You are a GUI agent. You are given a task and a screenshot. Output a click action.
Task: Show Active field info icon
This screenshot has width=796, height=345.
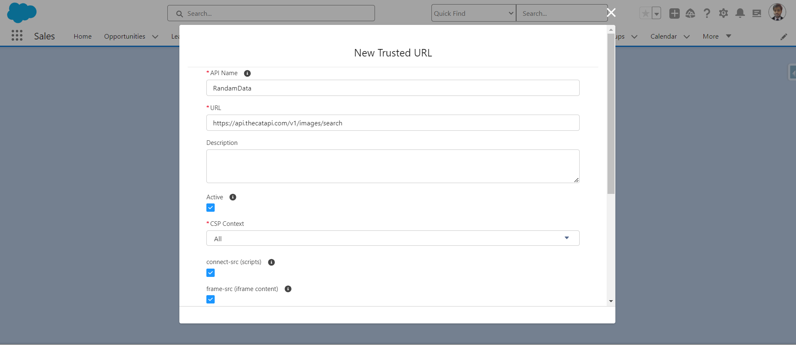(233, 197)
